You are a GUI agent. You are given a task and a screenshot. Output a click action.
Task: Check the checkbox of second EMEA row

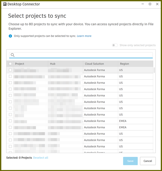point(10,127)
